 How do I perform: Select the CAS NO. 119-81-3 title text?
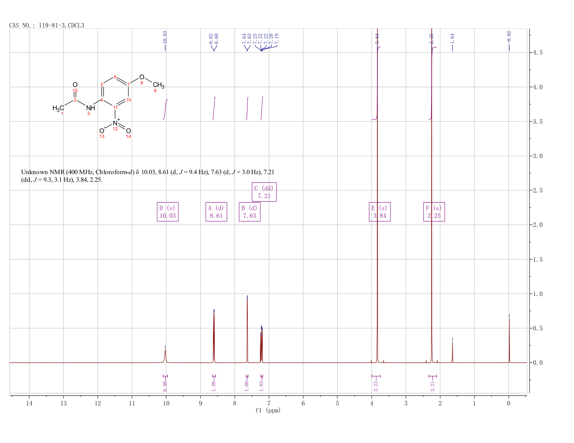pos(47,25)
